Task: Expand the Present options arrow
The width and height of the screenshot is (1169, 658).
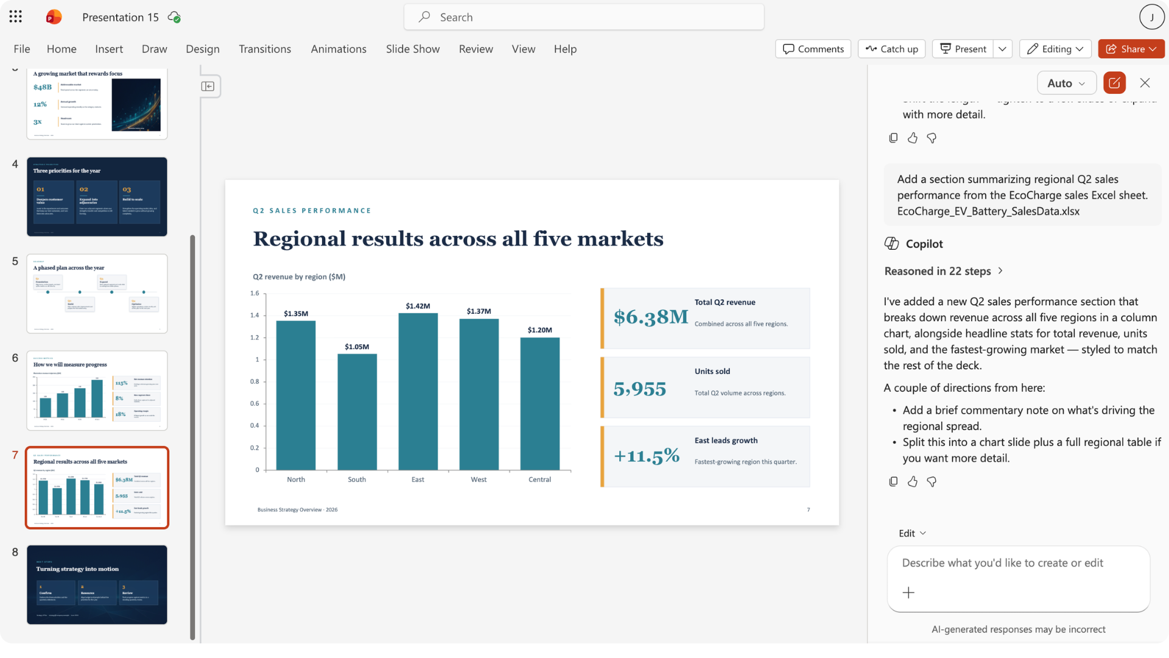Action: (x=1002, y=49)
